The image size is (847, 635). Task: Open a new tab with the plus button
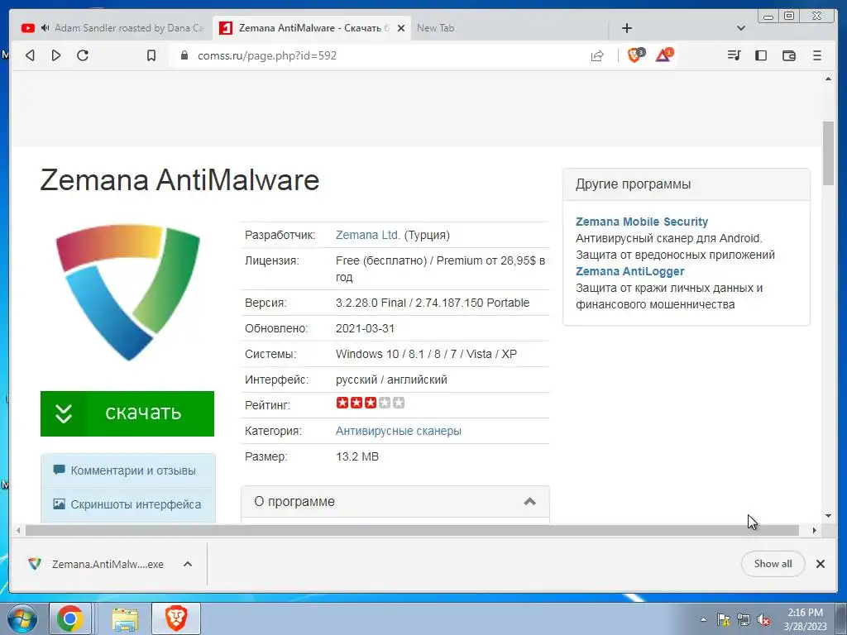pyautogui.click(x=627, y=28)
